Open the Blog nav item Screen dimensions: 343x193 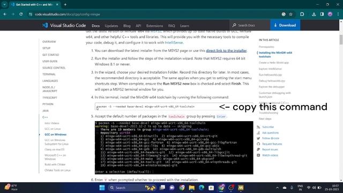pyautogui.click(x=126, y=26)
